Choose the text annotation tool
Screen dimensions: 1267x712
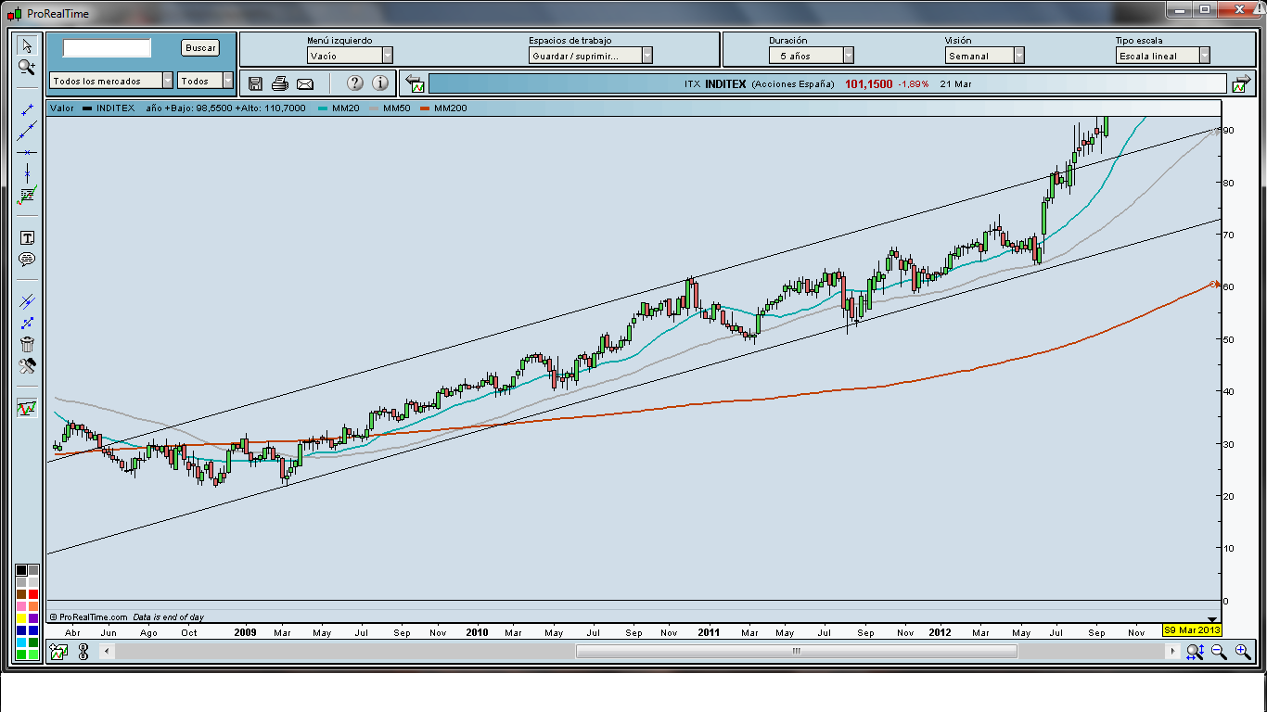pyautogui.click(x=27, y=238)
